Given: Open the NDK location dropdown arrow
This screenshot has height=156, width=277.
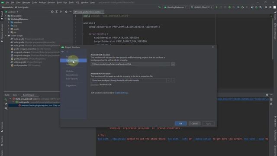Looking at the screenshot, I should (168, 80).
